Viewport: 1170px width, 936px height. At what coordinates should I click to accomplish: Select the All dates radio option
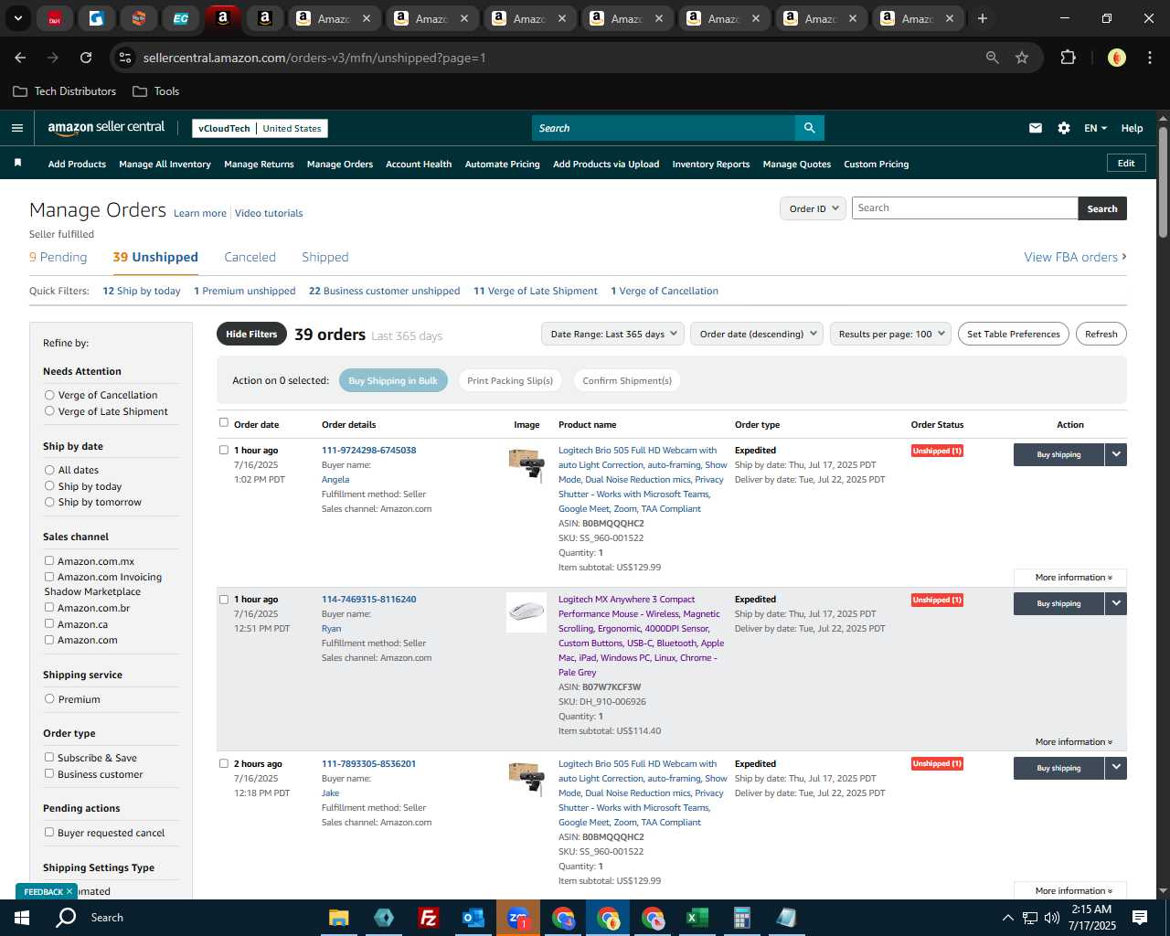(x=49, y=470)
